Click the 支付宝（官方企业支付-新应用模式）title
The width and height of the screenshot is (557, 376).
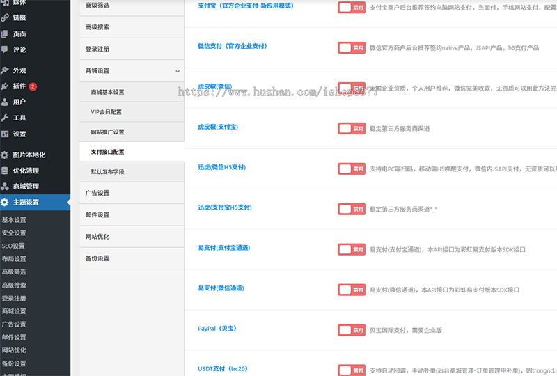pyautogui.click(x=246, y=6)
